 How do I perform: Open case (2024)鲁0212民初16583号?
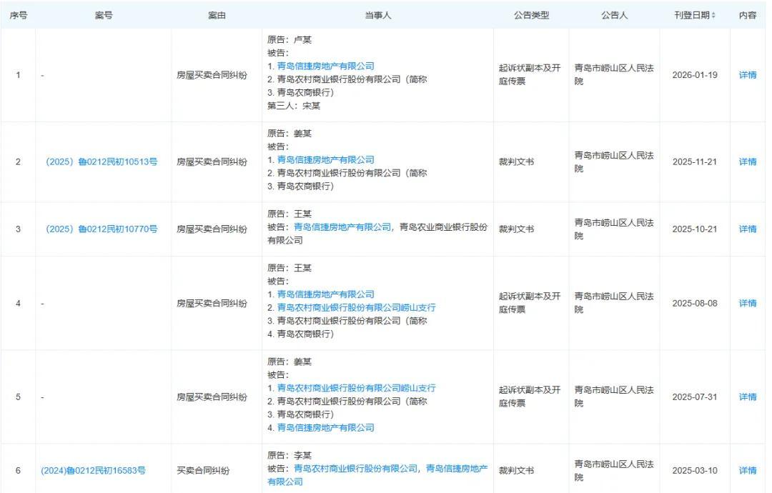point(93,470)
